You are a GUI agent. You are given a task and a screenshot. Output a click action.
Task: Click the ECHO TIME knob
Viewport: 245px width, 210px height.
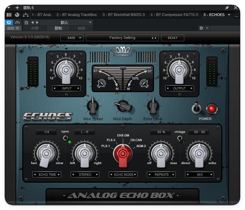click(46, 154)
